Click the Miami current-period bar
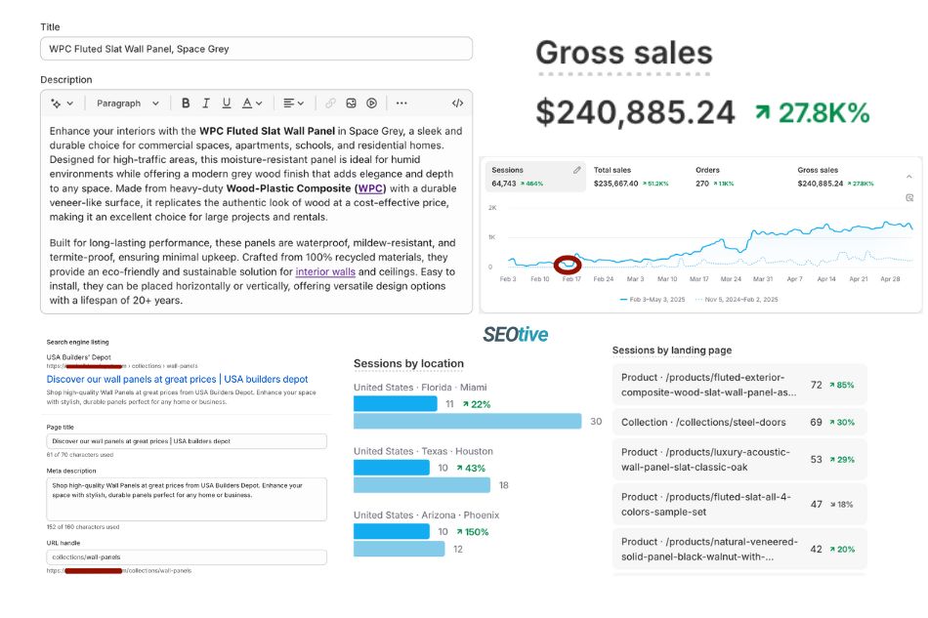The width and height of the screenshot is (928, 618). (x=396, y=404)
